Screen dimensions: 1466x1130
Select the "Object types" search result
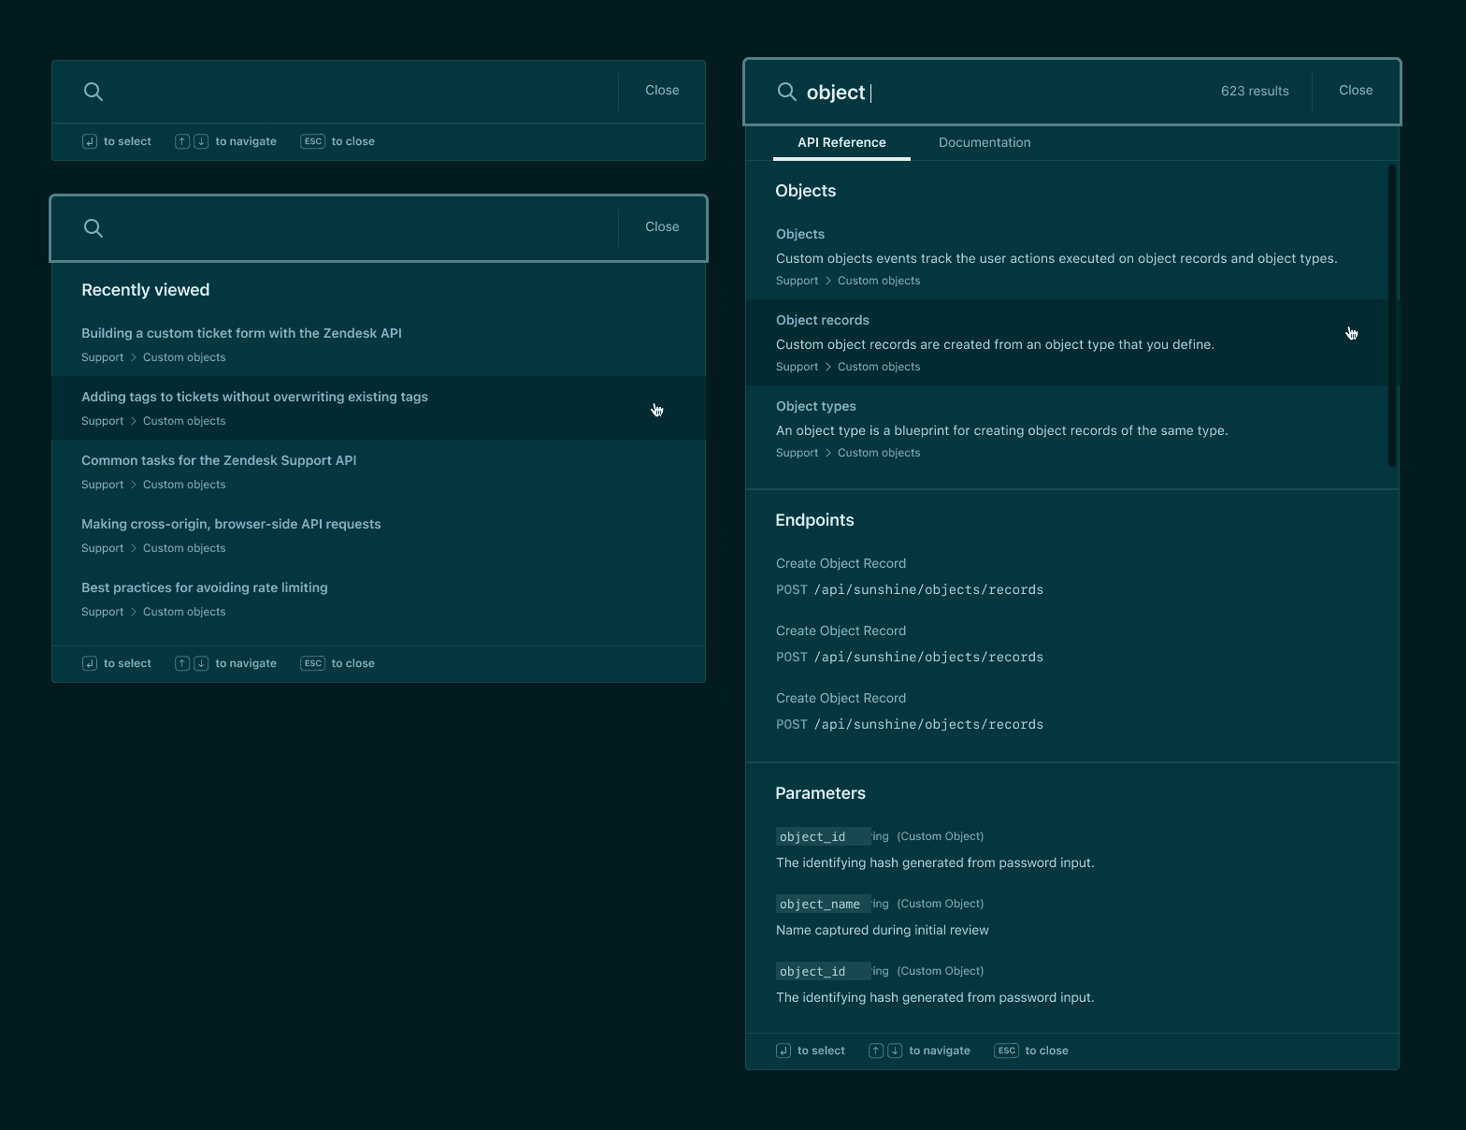(1067, 428)
